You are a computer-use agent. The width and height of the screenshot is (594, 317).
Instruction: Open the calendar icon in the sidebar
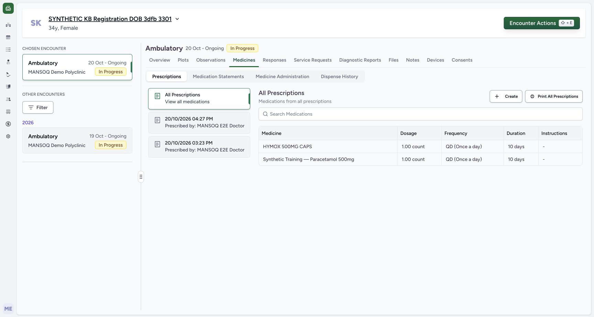(8, 37)
